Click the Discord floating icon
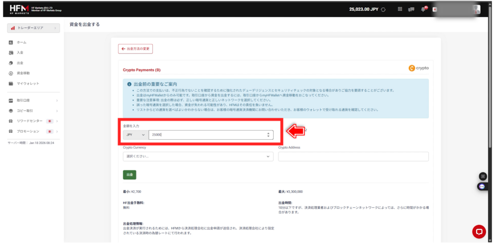 tap(481, 186)
